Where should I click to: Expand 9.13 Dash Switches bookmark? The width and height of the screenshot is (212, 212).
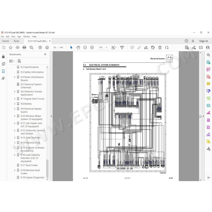(x=15, y=137)
